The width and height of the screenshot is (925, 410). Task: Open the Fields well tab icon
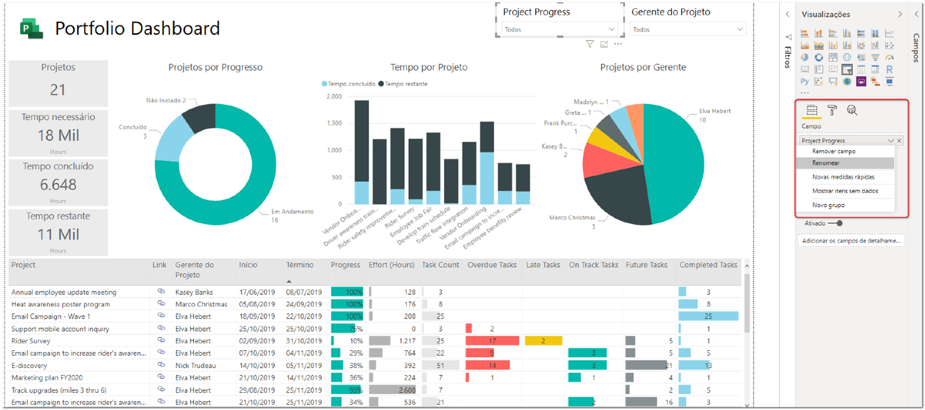pos(813,110)
